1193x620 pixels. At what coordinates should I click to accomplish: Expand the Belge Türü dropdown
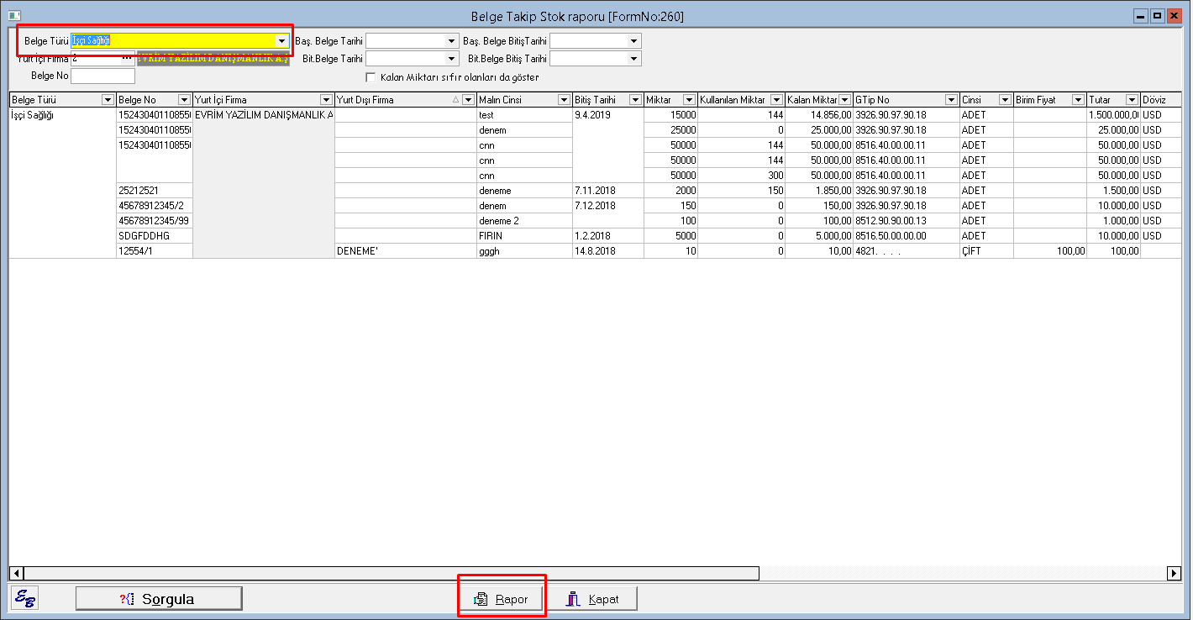[281, 40]
